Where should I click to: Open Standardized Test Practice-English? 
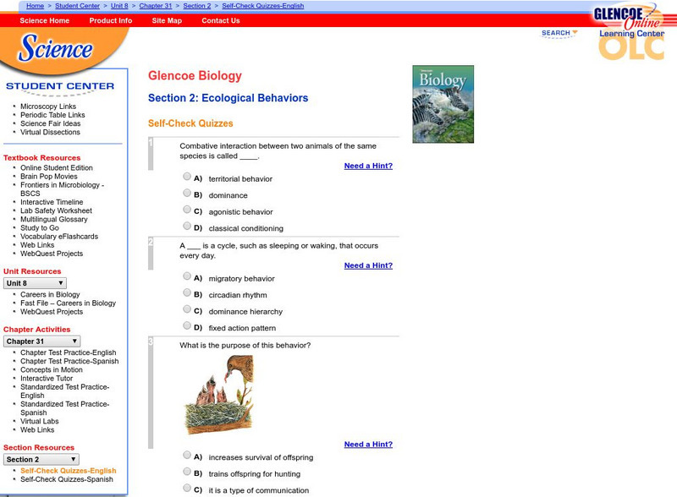pyautogui.click(x=65, y=390)
